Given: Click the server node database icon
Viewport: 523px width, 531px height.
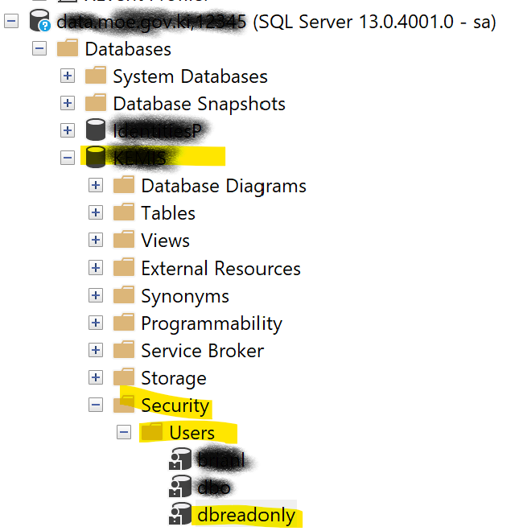Looking at the screenshot, I should coord(39,22).
